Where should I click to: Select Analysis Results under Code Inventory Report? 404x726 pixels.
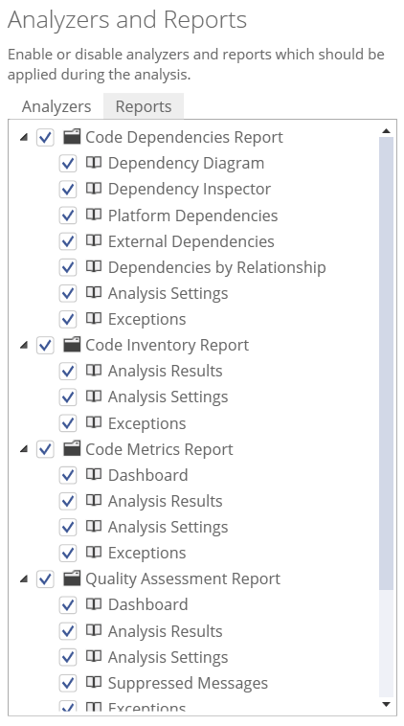(x=165, y=371)
